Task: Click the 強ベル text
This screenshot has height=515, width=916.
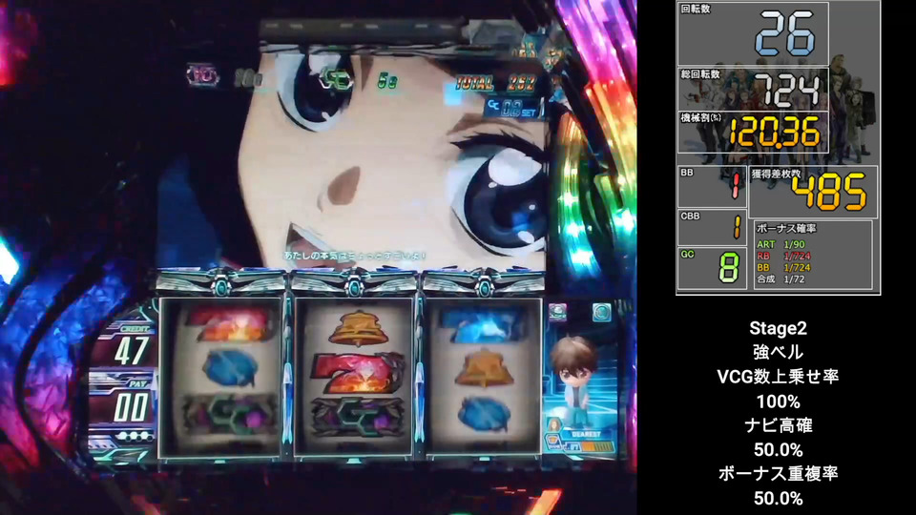Action: (x=779, y=352)
